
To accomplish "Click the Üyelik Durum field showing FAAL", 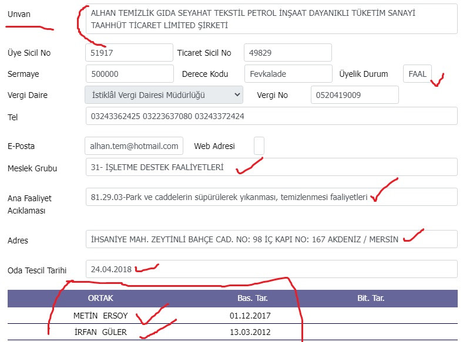I will [417, 74].
